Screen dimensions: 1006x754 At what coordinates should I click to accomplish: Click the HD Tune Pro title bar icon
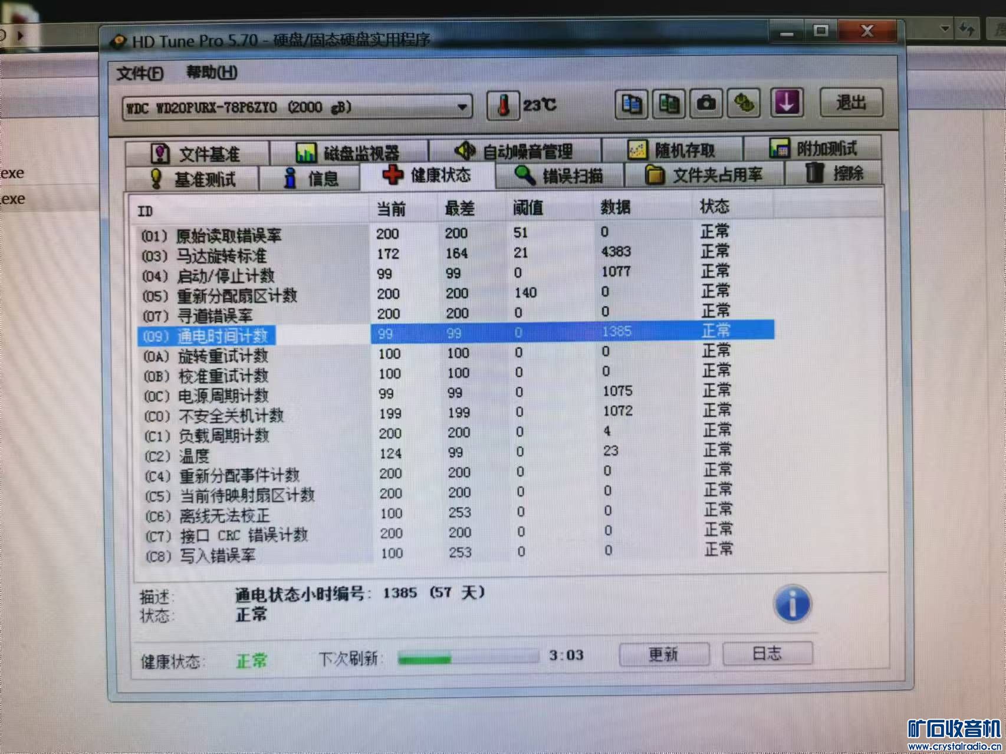coord(119,41)
